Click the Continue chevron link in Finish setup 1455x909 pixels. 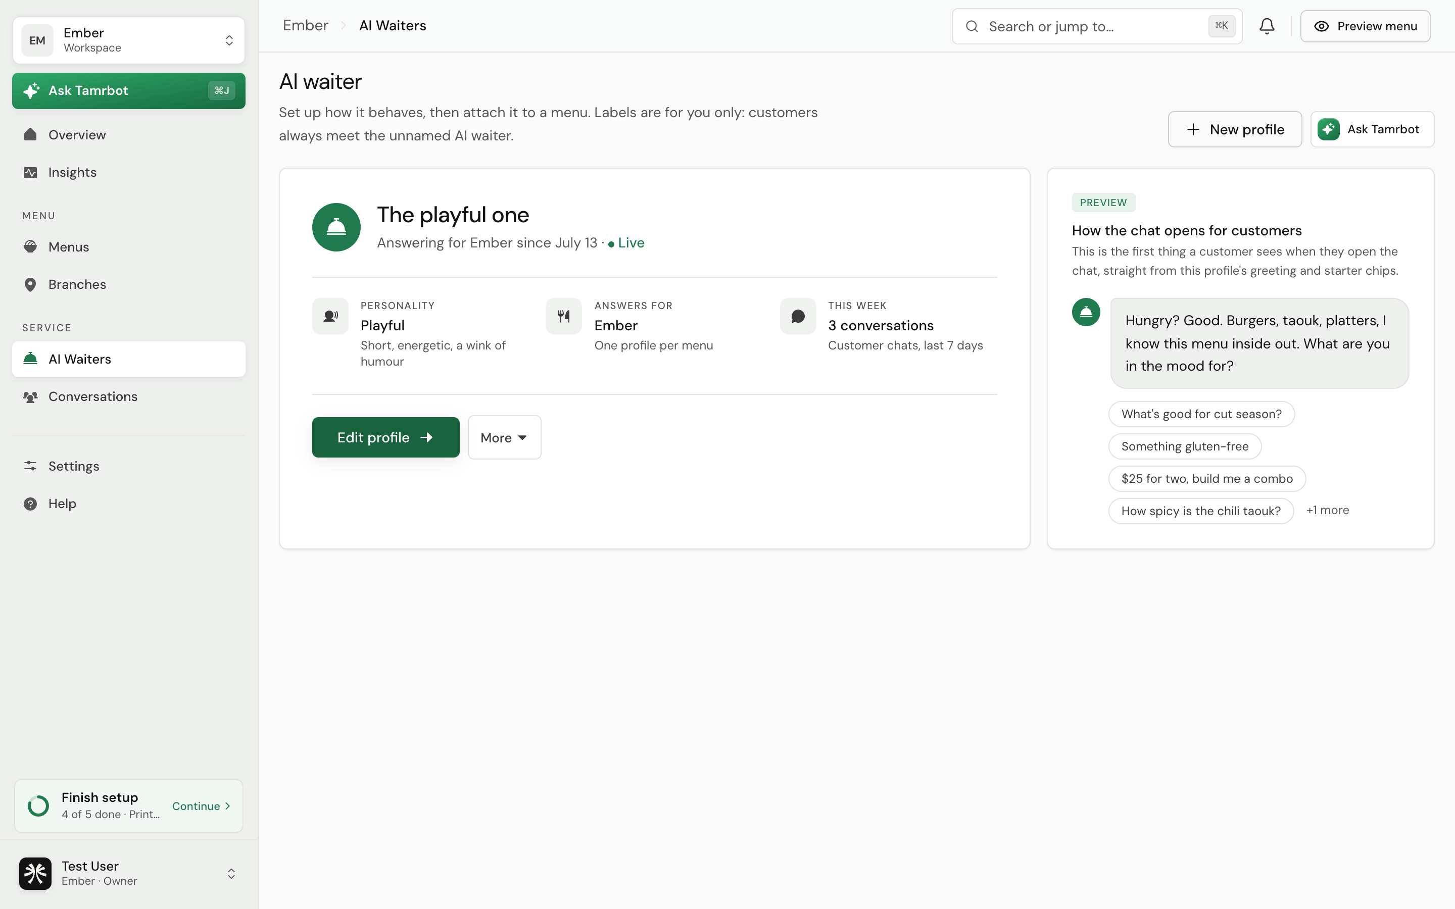tap(202, 806)
